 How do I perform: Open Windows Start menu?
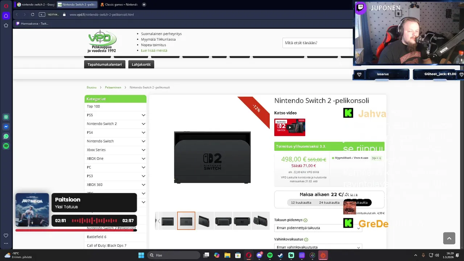tap(141, 255)
